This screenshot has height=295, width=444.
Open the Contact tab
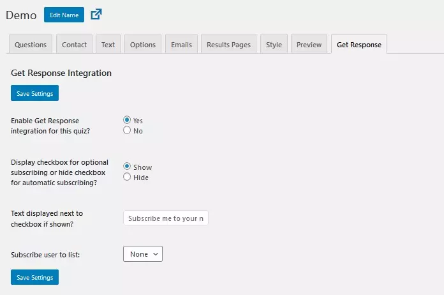pyautogui.click(x=74, y=45)
